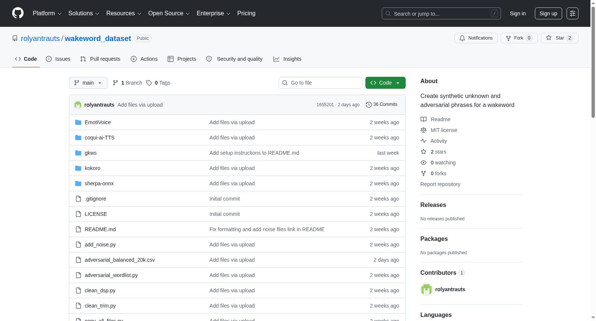Screen dimensions: 596x321
Task: Expand the Resources menu
Action: click(124, 13)
